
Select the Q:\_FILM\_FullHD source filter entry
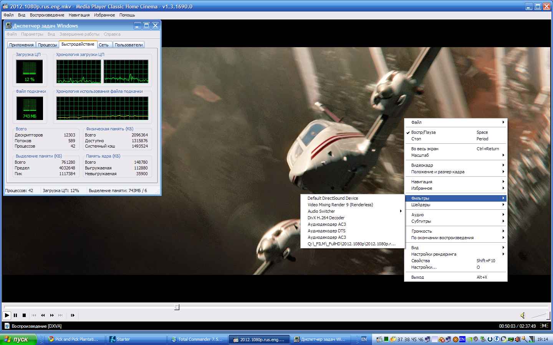[352, 244]
